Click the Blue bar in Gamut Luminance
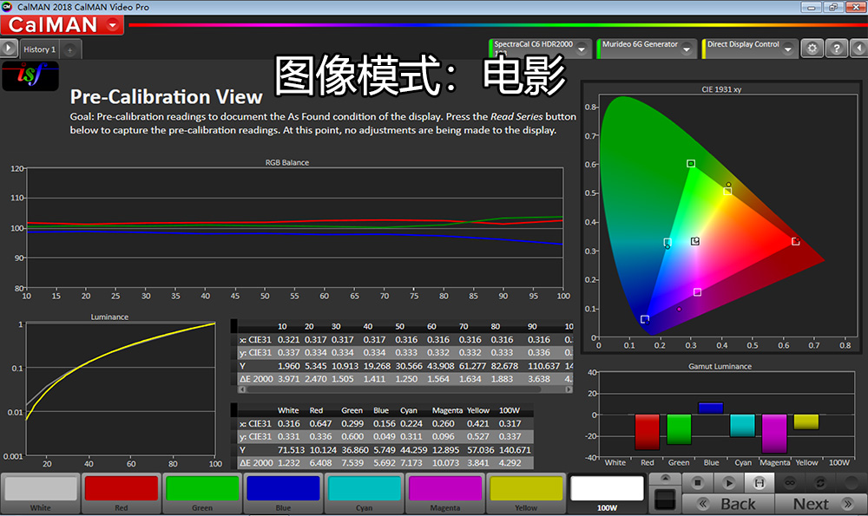This screenshot has width=868, height=516. 711,408
